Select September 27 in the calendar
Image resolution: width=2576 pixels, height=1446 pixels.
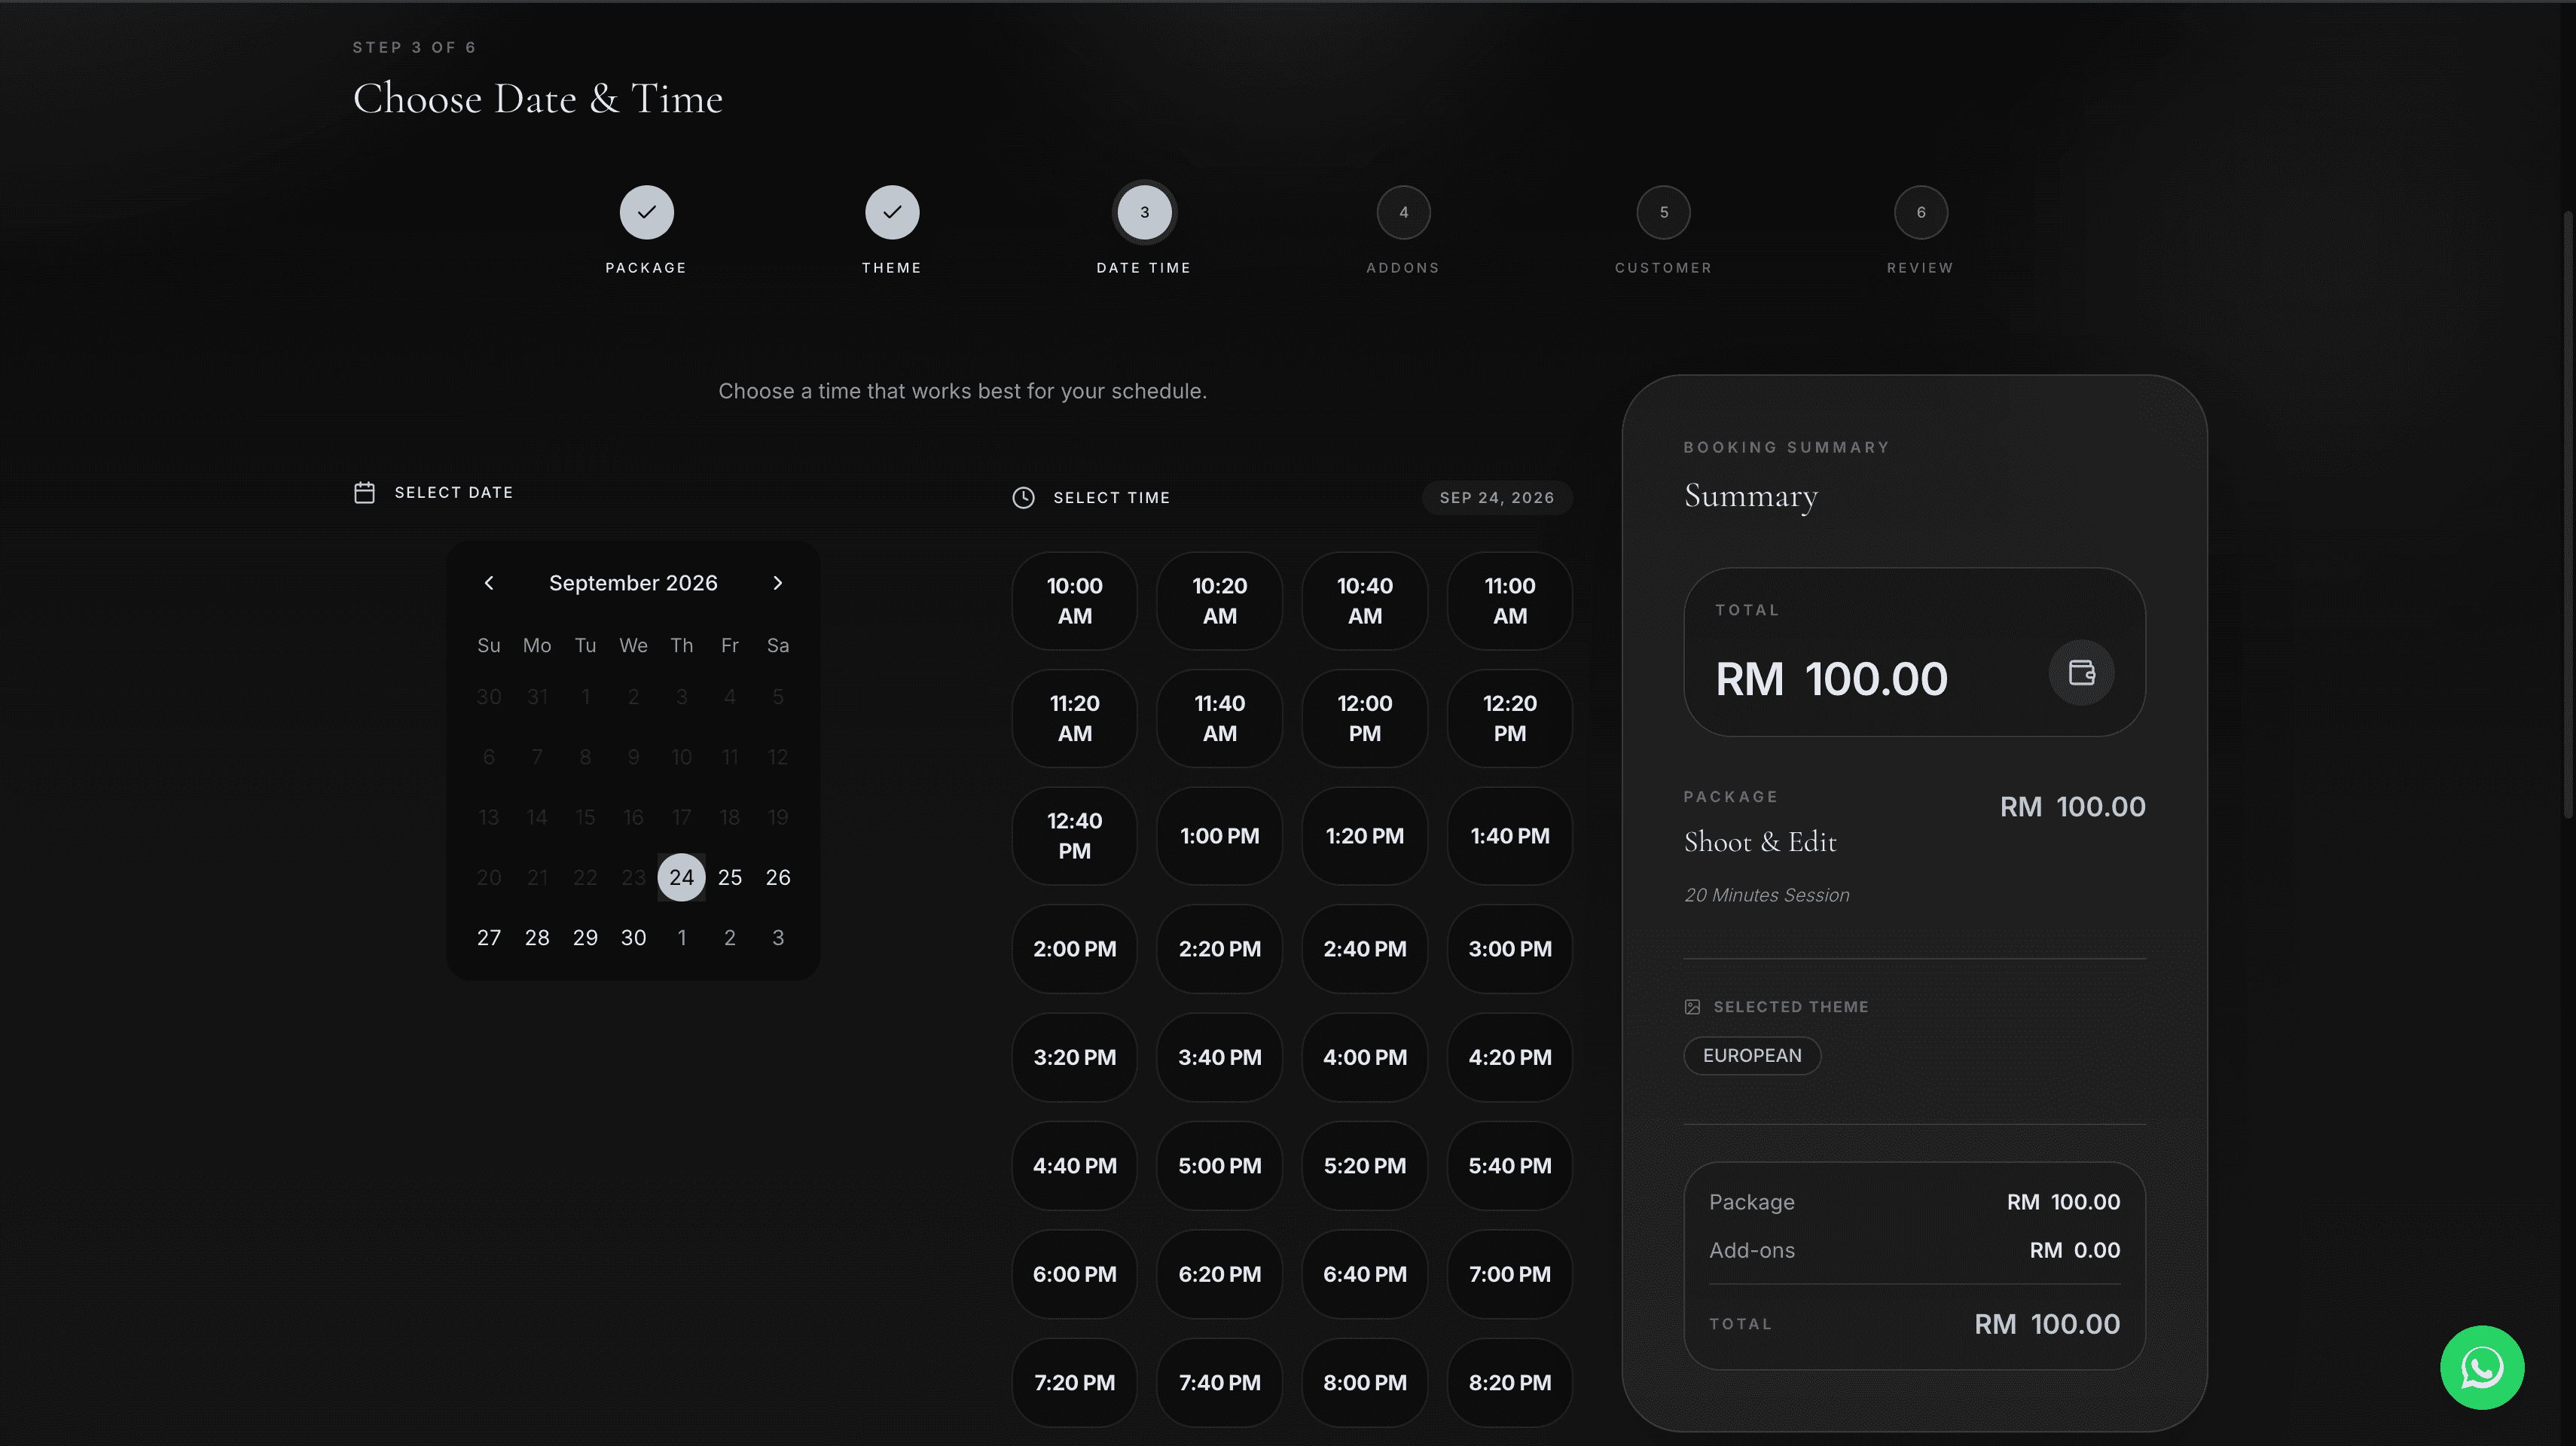pyautogui.click(x=489, y=937)
